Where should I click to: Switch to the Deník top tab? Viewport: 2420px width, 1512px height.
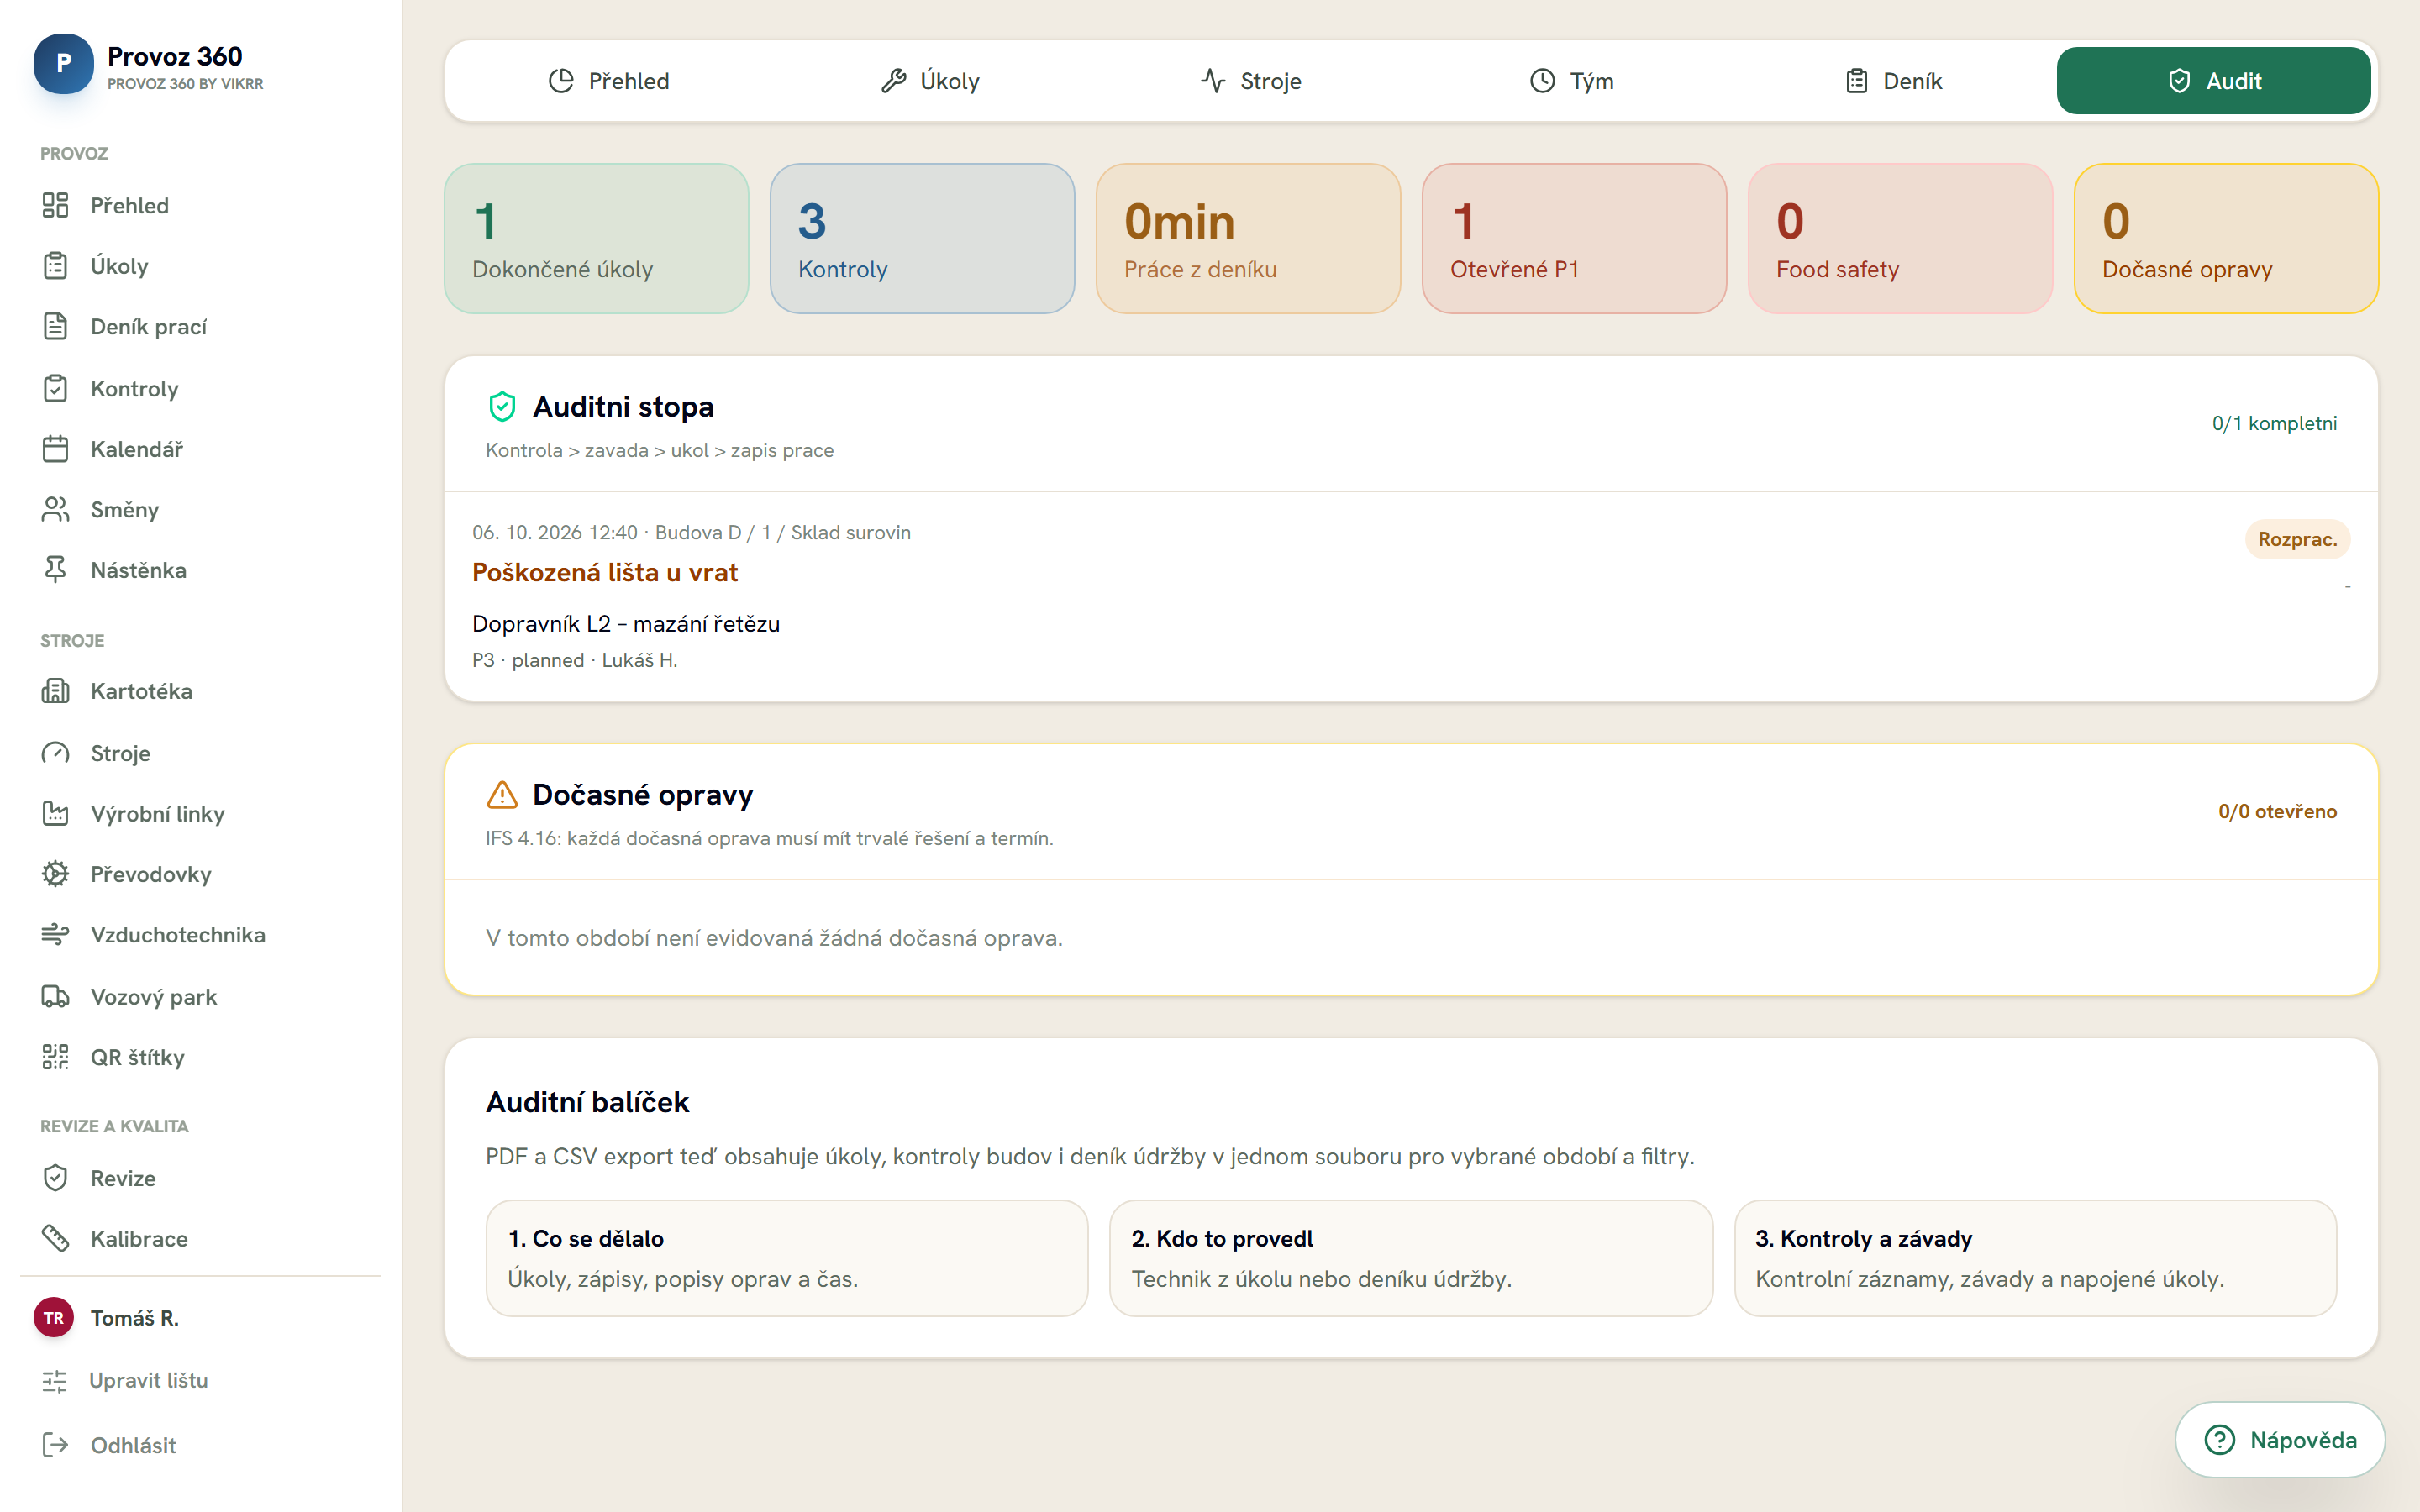point(1893,81)
